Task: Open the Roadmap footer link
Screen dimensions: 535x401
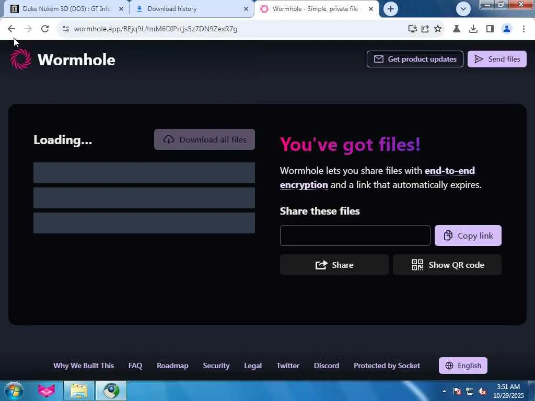Action: pyautogui.click(x=172, y=365)
